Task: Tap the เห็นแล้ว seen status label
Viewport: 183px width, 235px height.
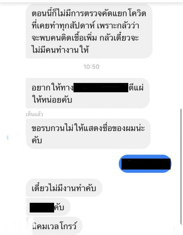Action: (x=34, y=114)
